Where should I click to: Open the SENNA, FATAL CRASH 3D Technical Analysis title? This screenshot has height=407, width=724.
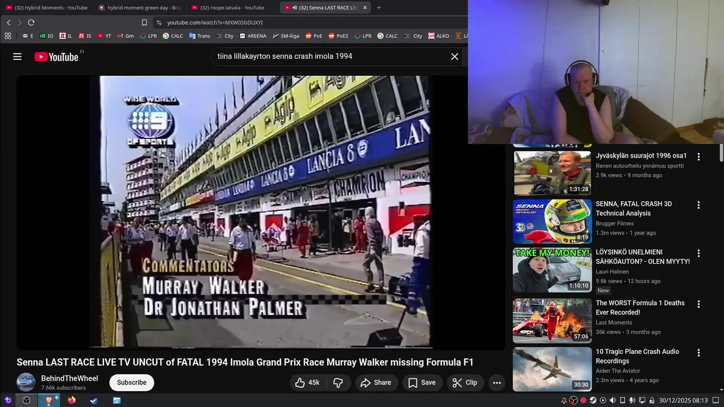633,209
